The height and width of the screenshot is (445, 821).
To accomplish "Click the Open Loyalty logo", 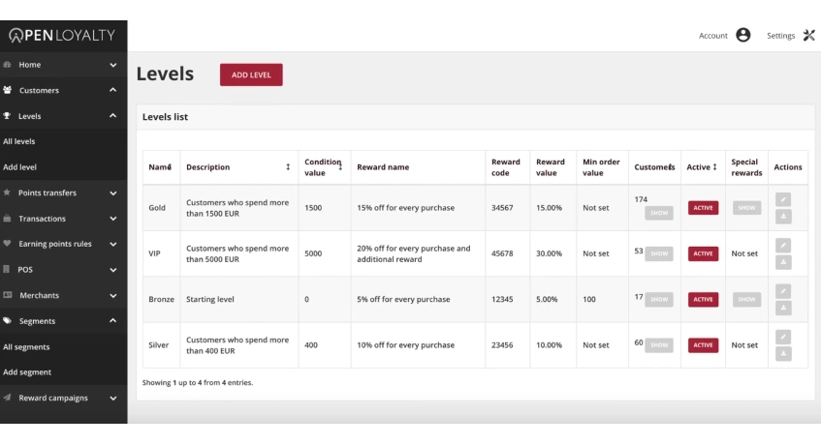I will (62, 36).
